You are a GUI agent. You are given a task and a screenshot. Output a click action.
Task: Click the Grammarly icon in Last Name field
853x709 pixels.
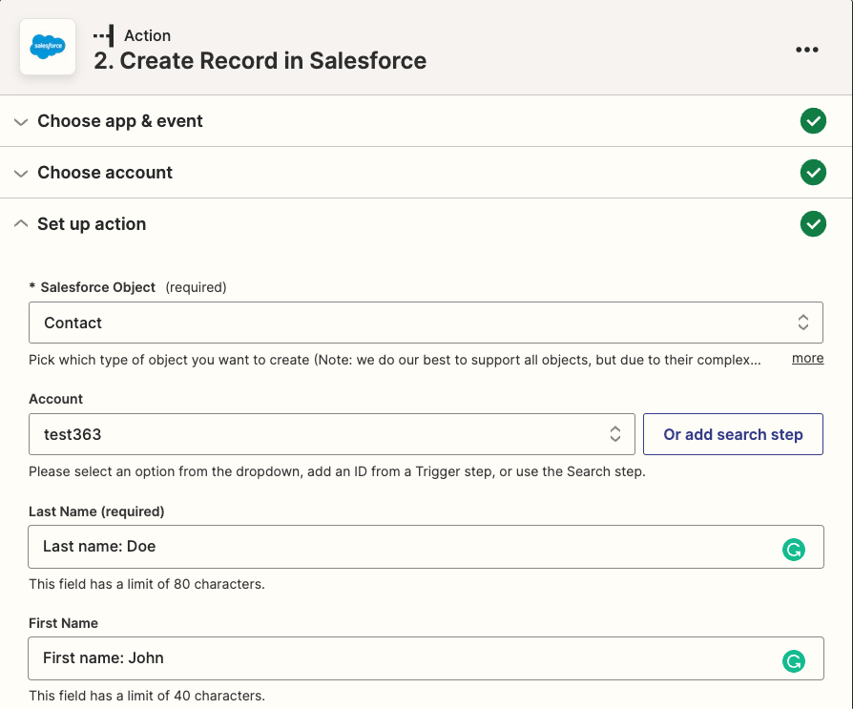794,550
